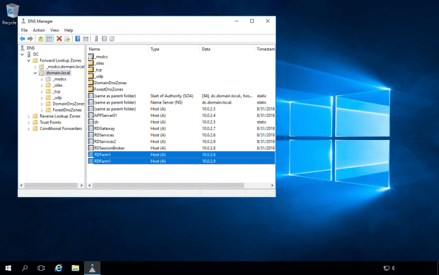Open the Recycle Bin desktop icon
This screenshot has height=275, width=439.
tap(11, 14)
